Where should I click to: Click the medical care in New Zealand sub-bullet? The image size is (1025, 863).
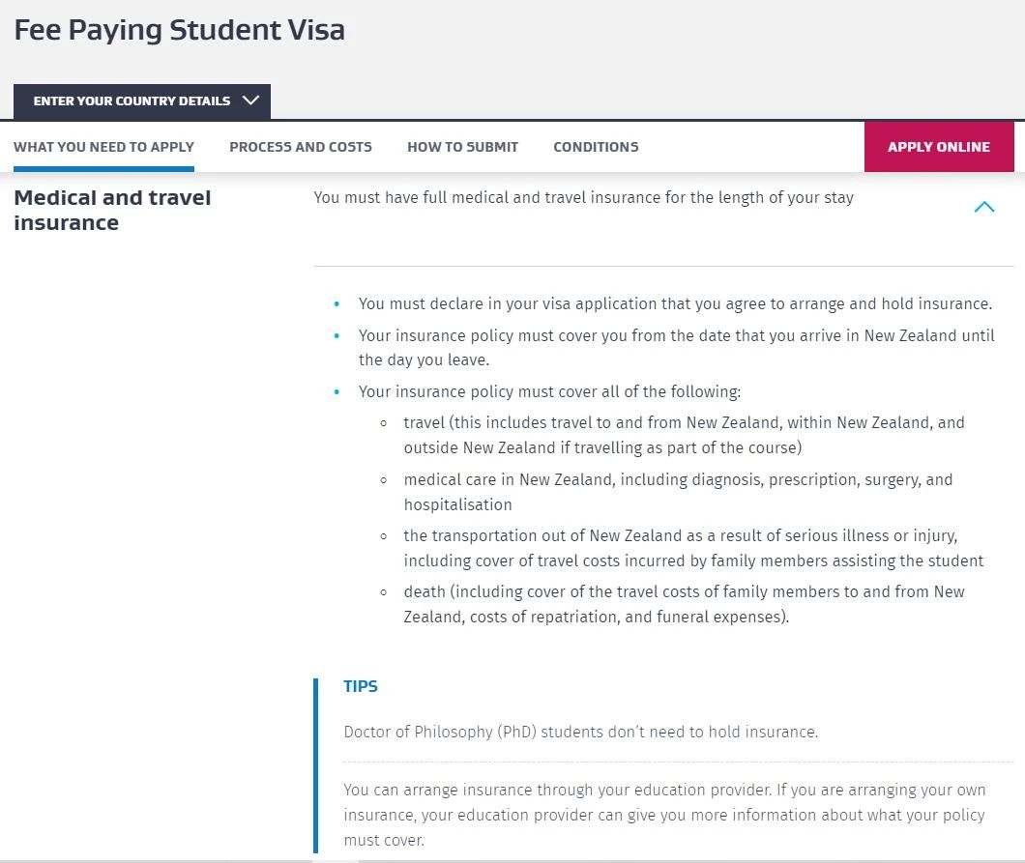click(x=678, y=492)
